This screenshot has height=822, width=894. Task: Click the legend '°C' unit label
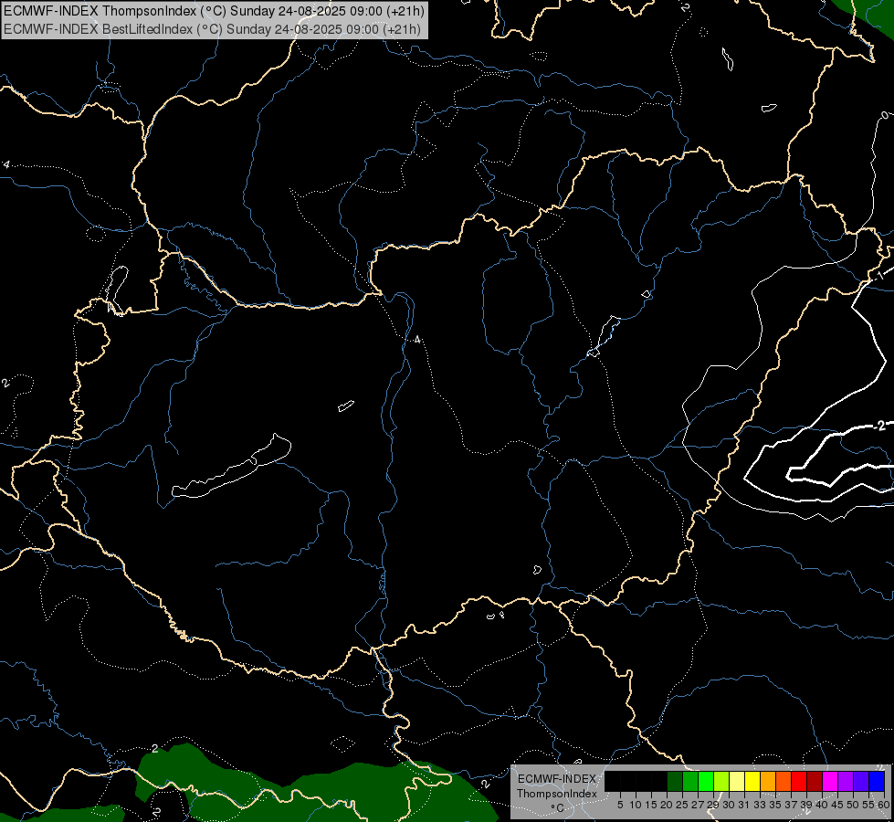tap(557, 808)
